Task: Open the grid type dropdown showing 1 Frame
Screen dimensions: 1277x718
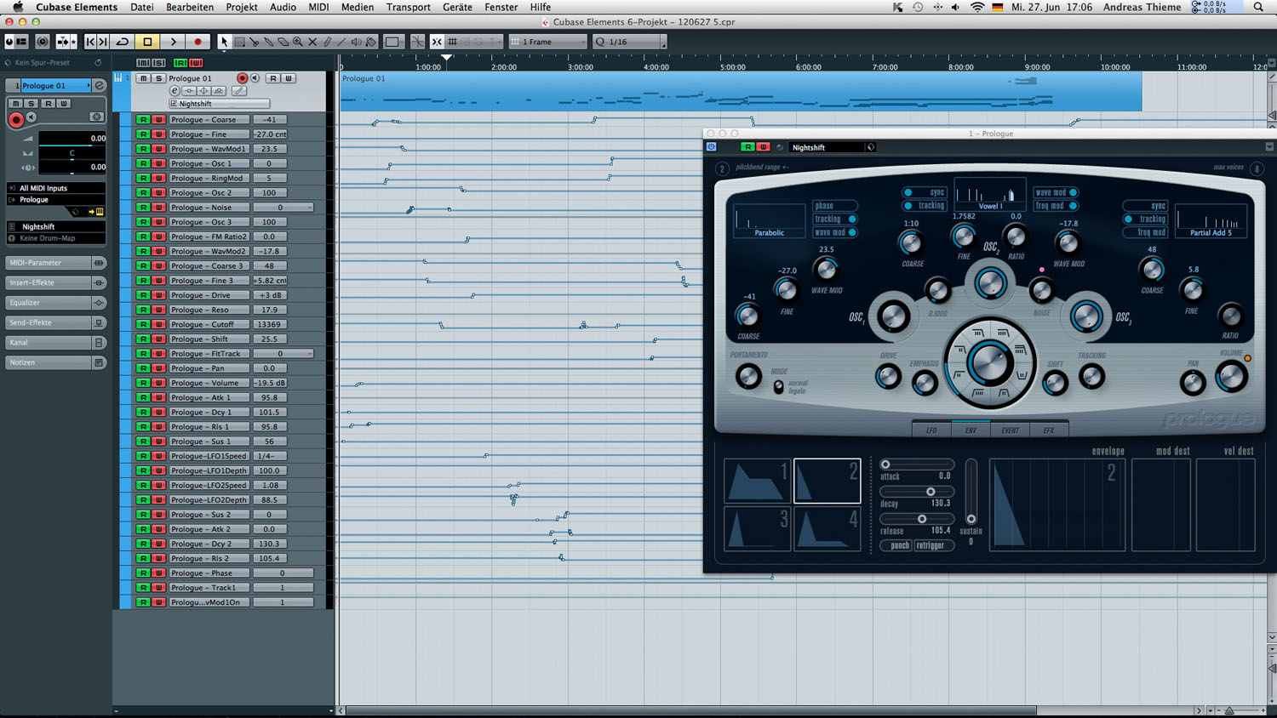Action: point(547,42)
